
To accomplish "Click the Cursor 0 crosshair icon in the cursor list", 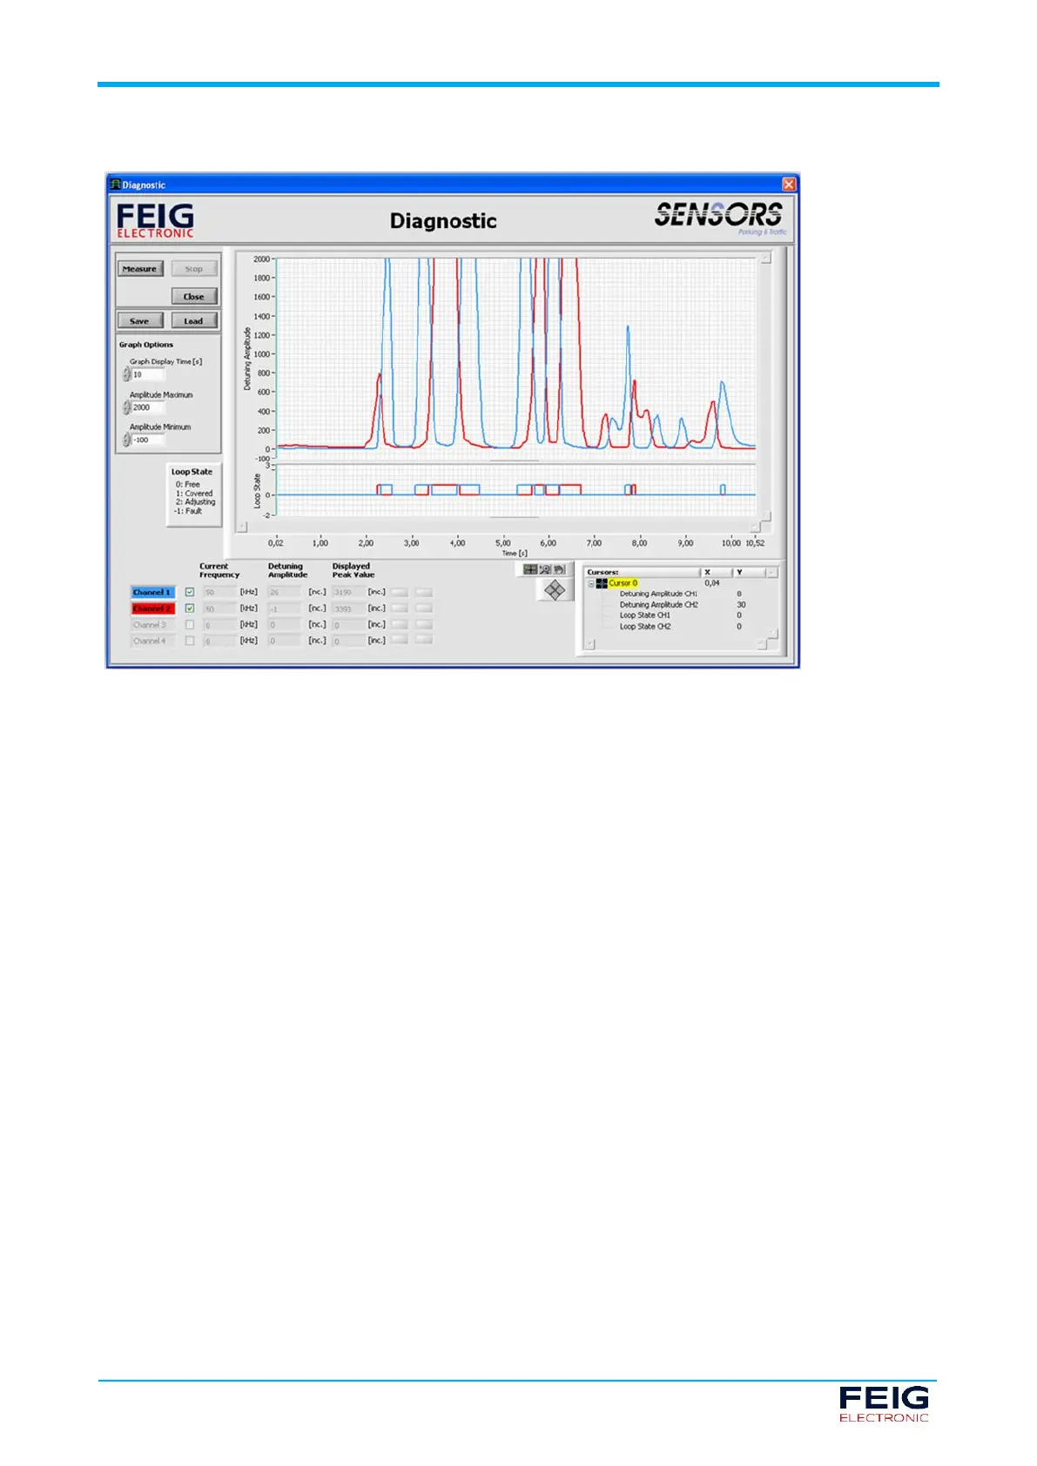I will pyautogui.click(x=602, y=583).
